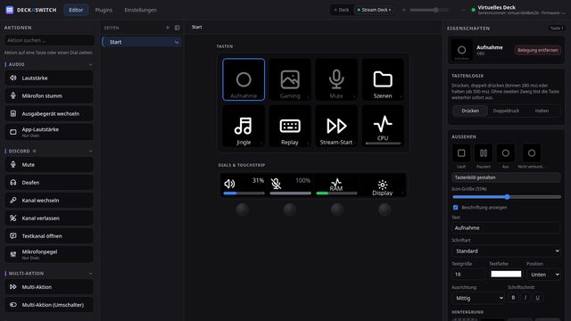571x321 pixels.
Task: Click the Kanal verlassen action
Action: pyautogui.click(x=49, y=218)
